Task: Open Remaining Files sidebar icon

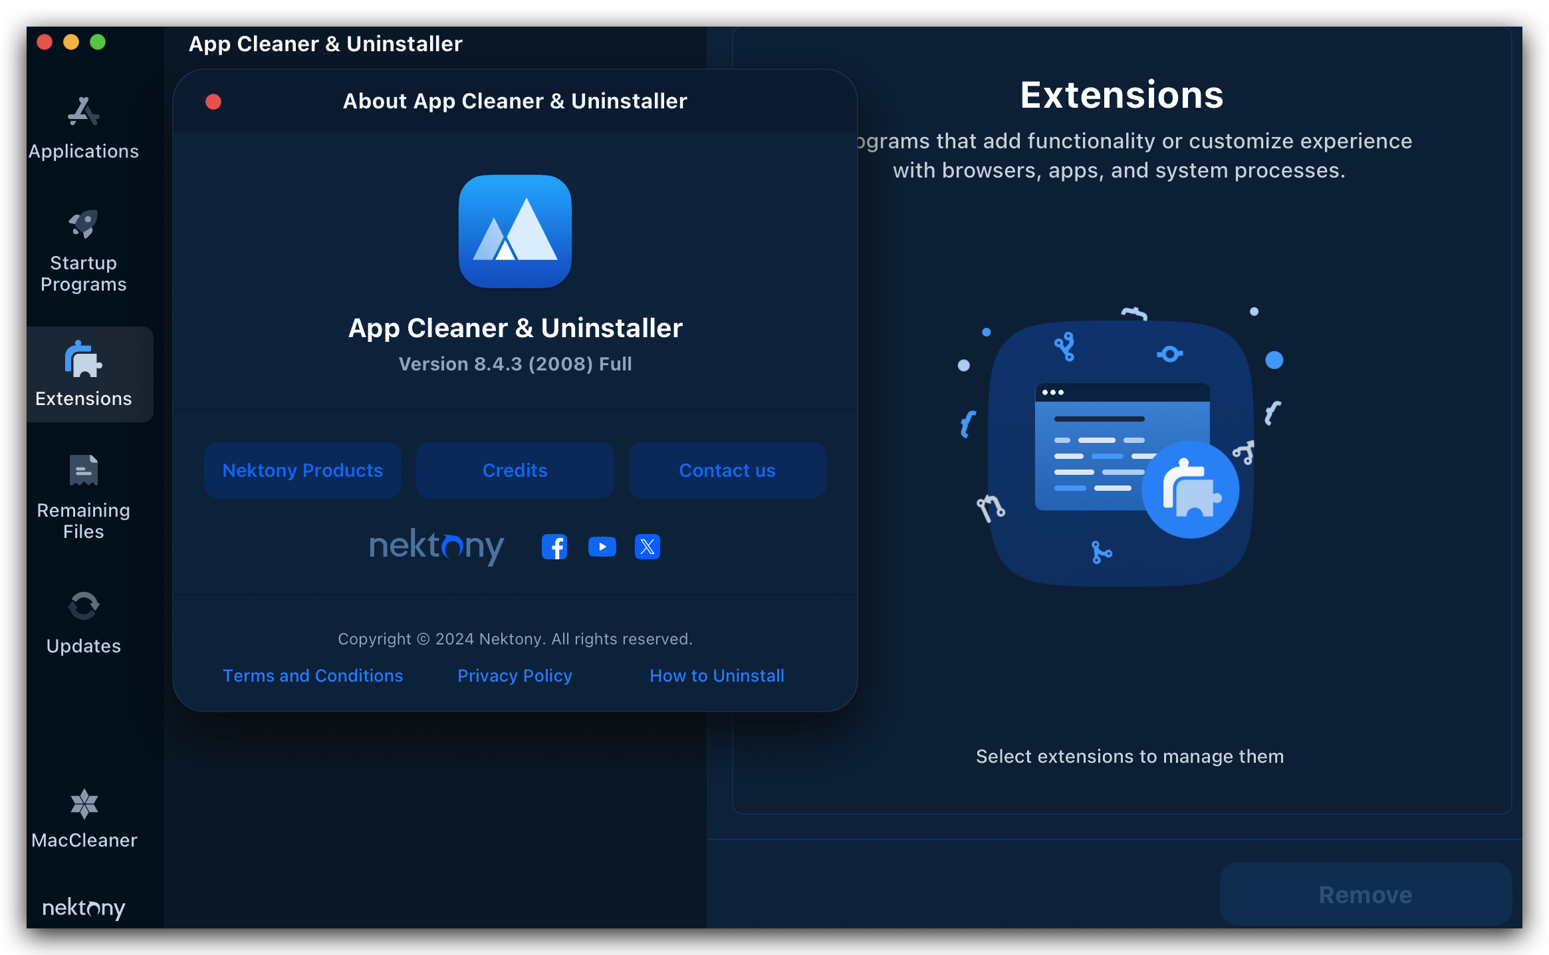Action: click(x=83, y=471)
